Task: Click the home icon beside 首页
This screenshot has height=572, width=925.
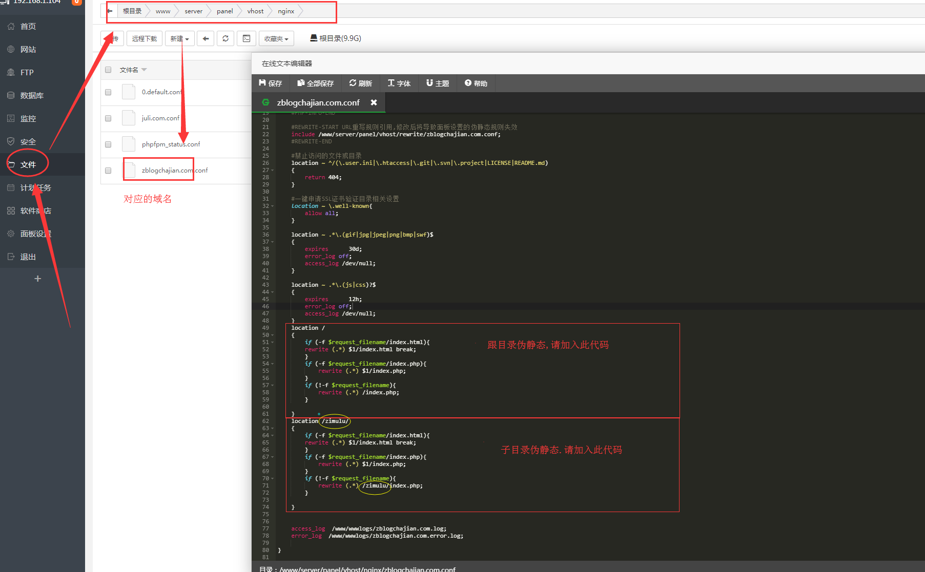Action: click(x=11, y=26)
